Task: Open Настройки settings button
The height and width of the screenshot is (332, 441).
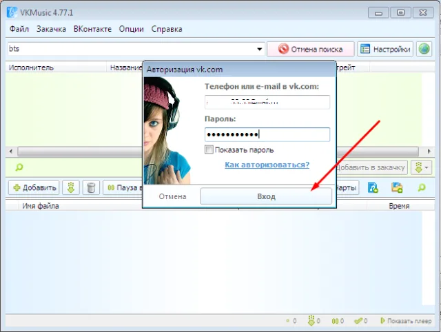Action: click(x=385, y=49)
